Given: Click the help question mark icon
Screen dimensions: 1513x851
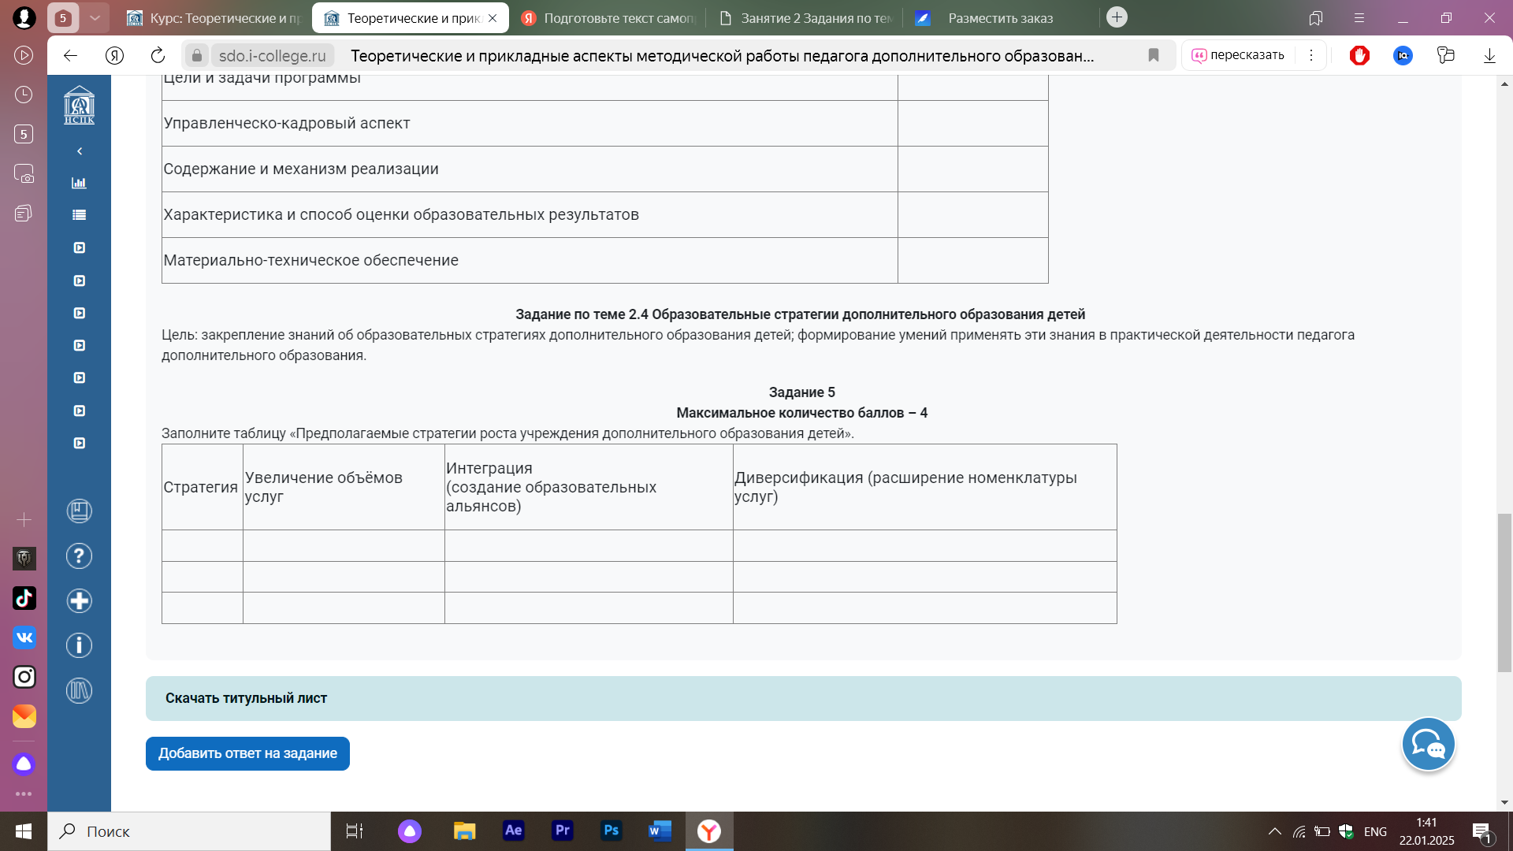Looking at the screenshot, I should point(79,556).
